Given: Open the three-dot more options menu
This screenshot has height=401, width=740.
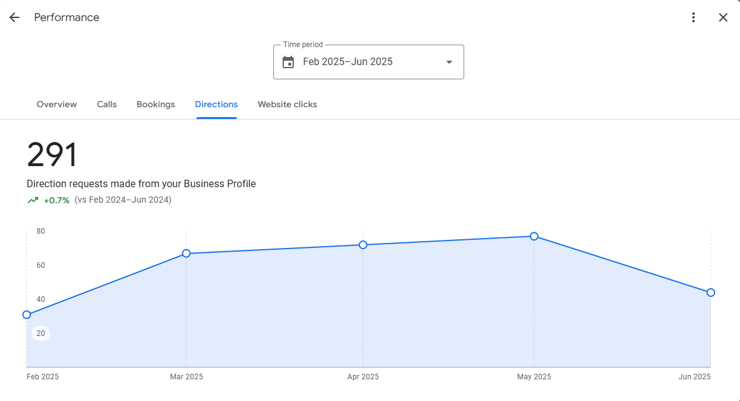Looking at the screenshot, I should [x=694, y=17].
